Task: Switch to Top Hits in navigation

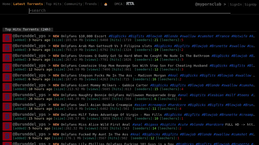Action: click(54, 4)
